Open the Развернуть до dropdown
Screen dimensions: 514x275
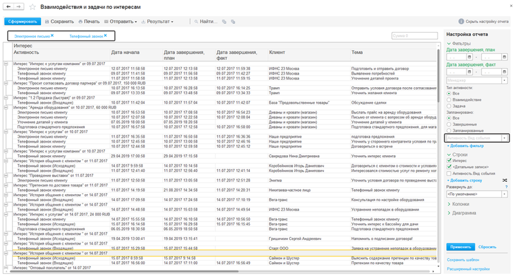(505, 194)
